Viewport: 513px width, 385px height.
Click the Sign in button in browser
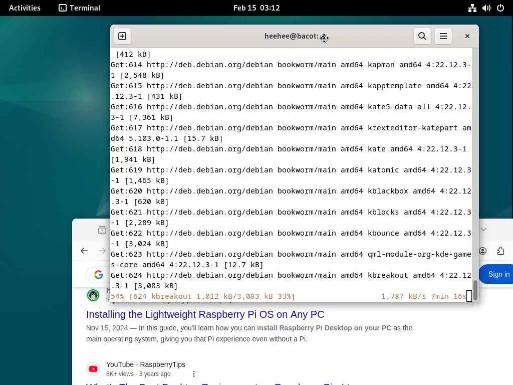click(497, 274)
